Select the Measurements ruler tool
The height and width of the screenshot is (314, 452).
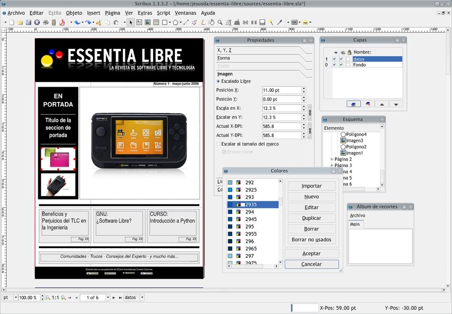tap(262, 22)
